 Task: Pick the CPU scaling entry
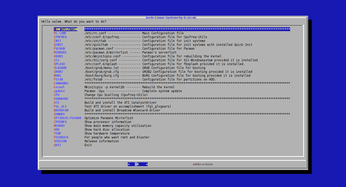(56, 95)
